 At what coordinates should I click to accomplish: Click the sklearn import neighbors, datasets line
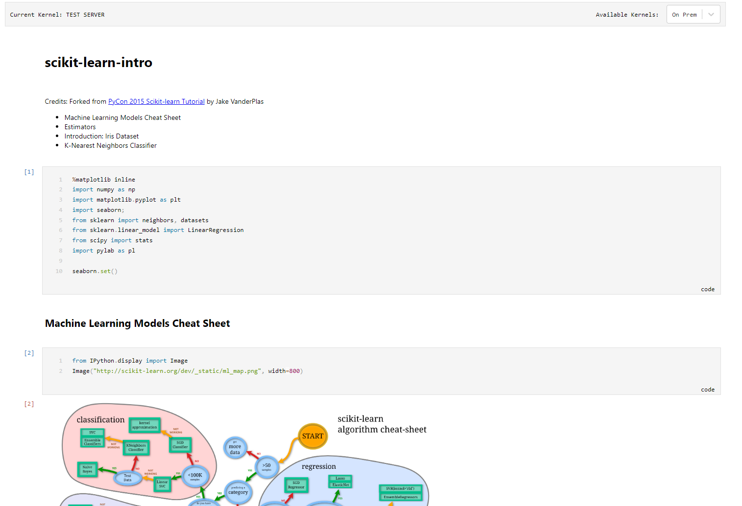[x=141, y=220]
